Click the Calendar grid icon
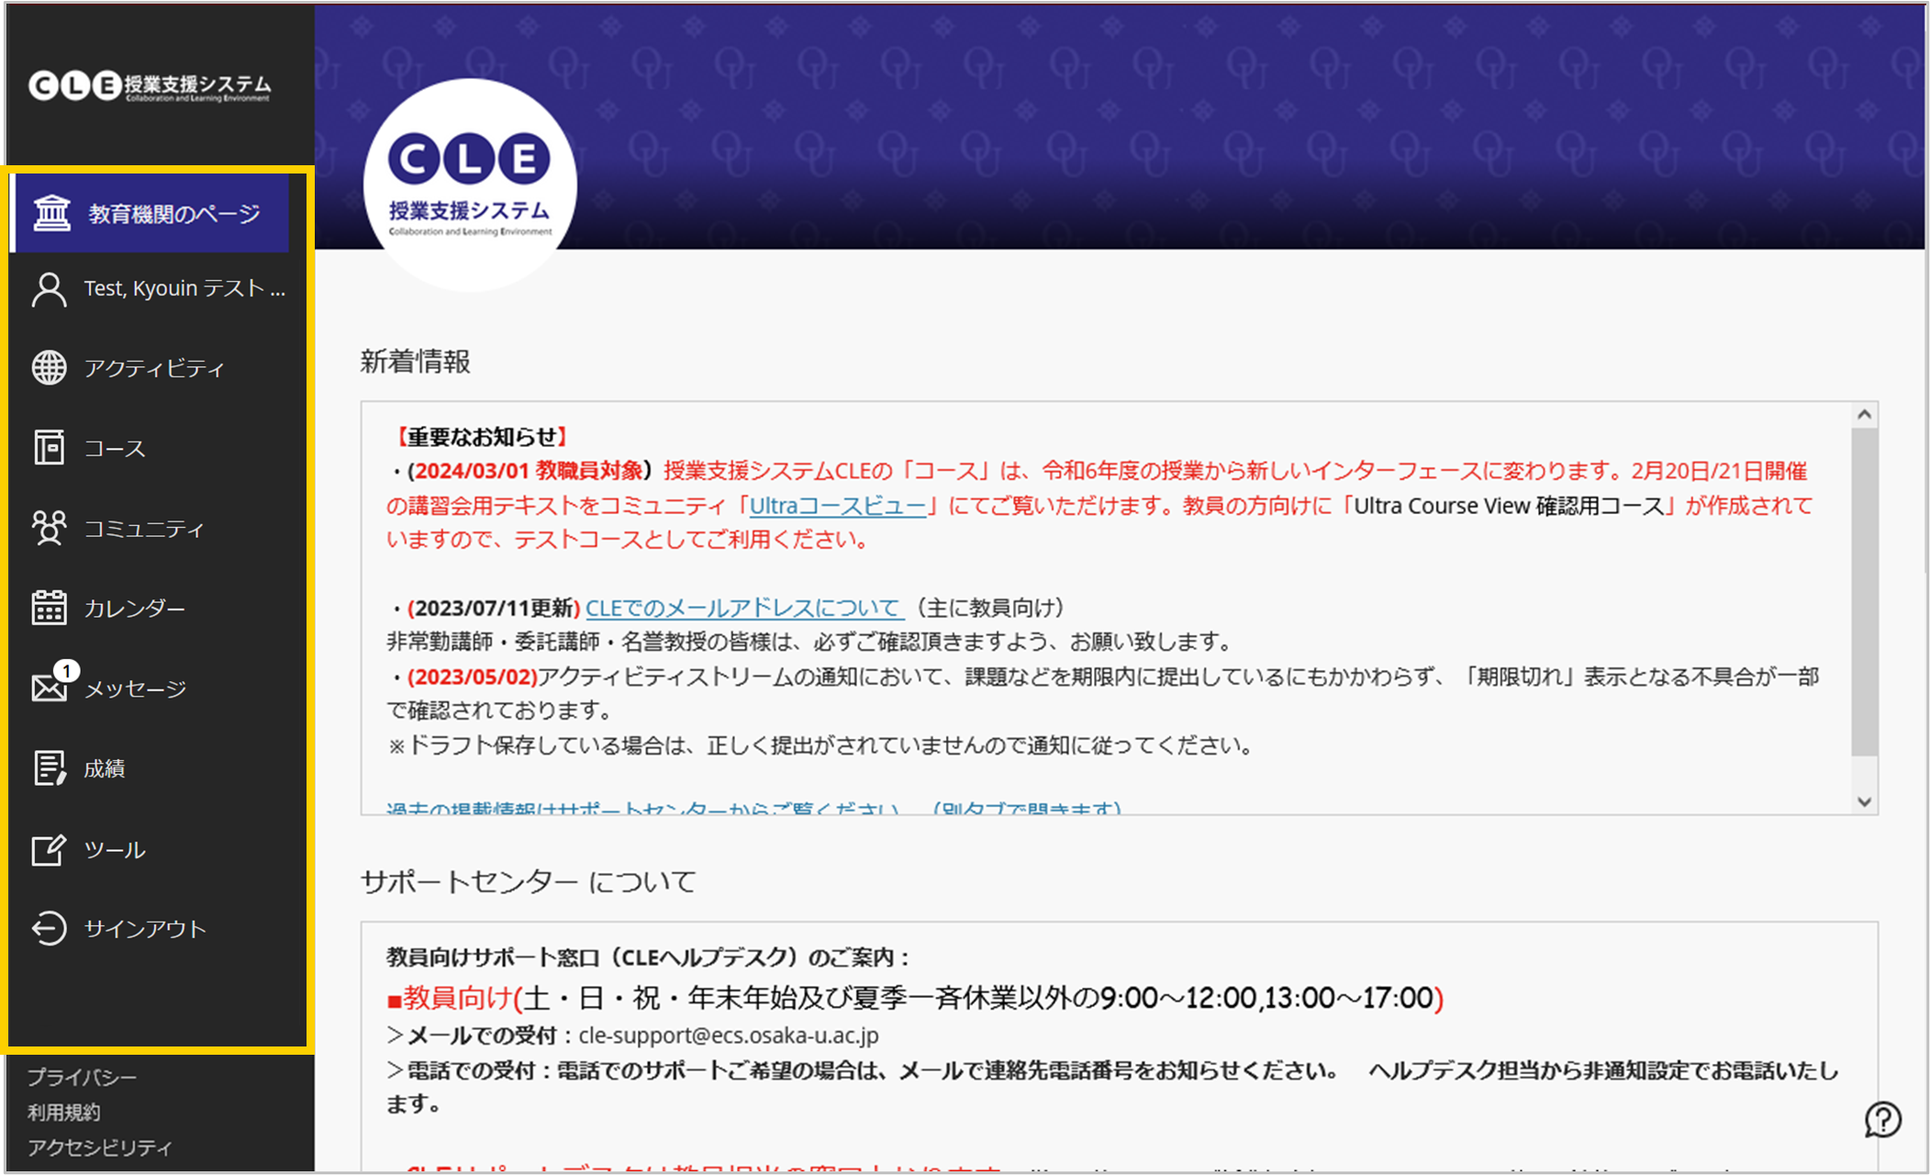1930x1175 pixels. (x=50, y=608)
